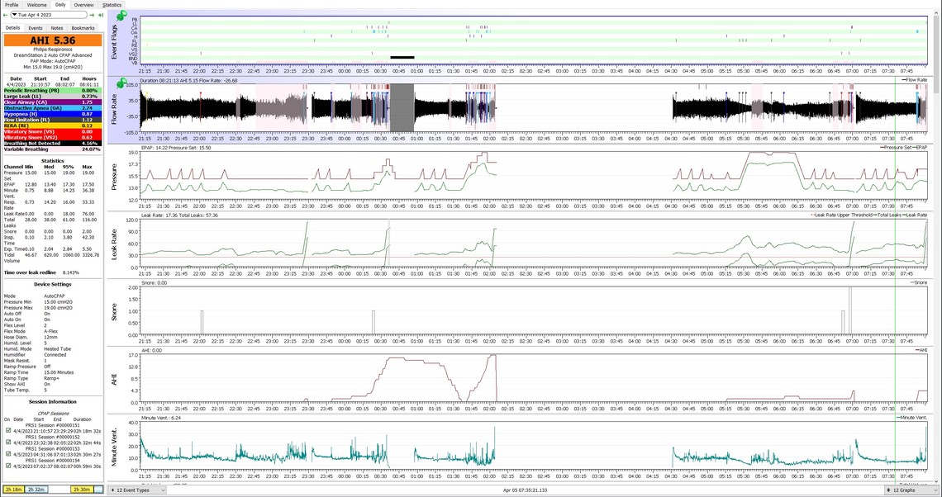Jump to the most recent day arrow
Image resolution: width=942 pixels, height=497 pixels.
point(100,14)
